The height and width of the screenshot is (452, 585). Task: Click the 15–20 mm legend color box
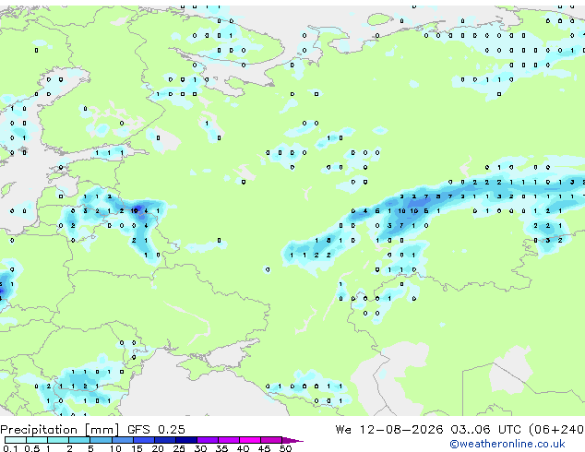pos(143,440)
